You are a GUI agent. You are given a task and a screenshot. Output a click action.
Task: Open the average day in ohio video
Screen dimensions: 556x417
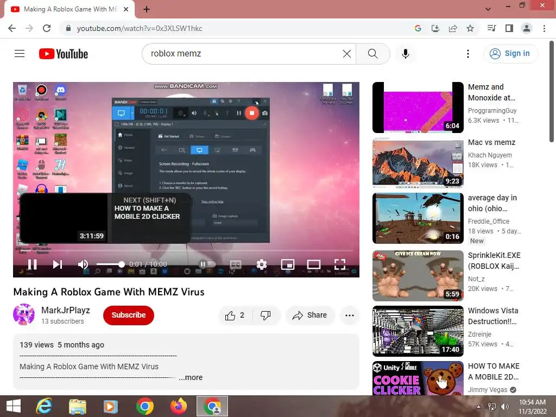[418, 218]
